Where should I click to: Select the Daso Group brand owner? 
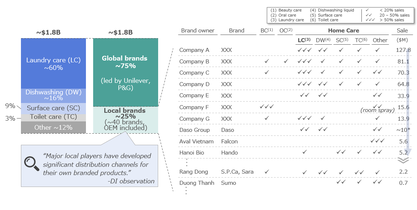(x=194, y=130)
